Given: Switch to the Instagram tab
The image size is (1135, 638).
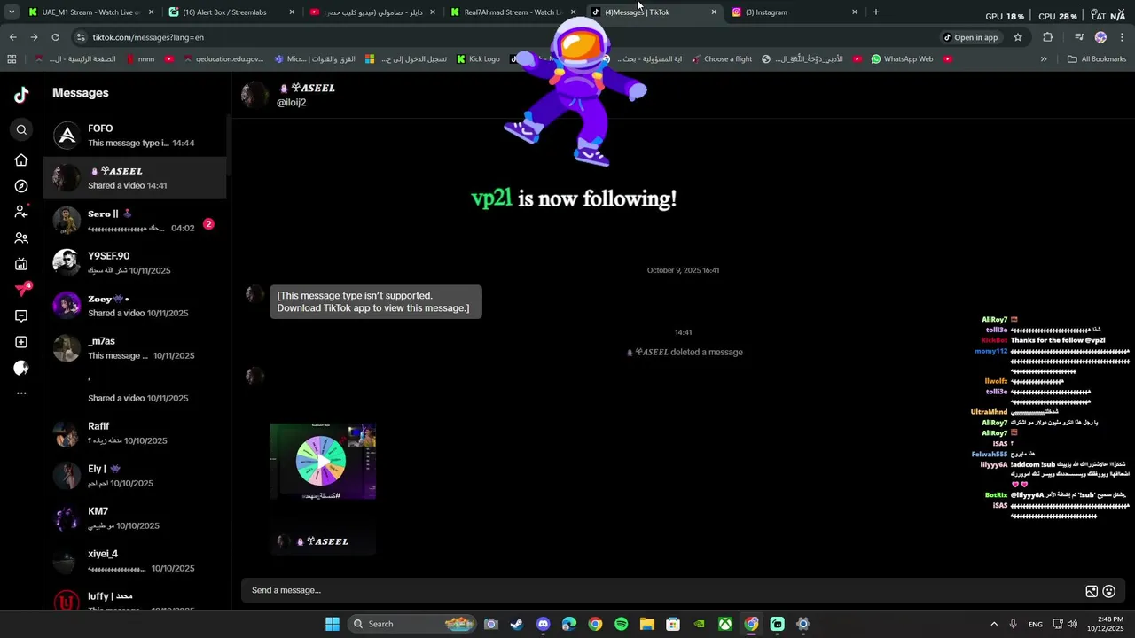Looking at the screenshot, I should click(x=794, y=12).
